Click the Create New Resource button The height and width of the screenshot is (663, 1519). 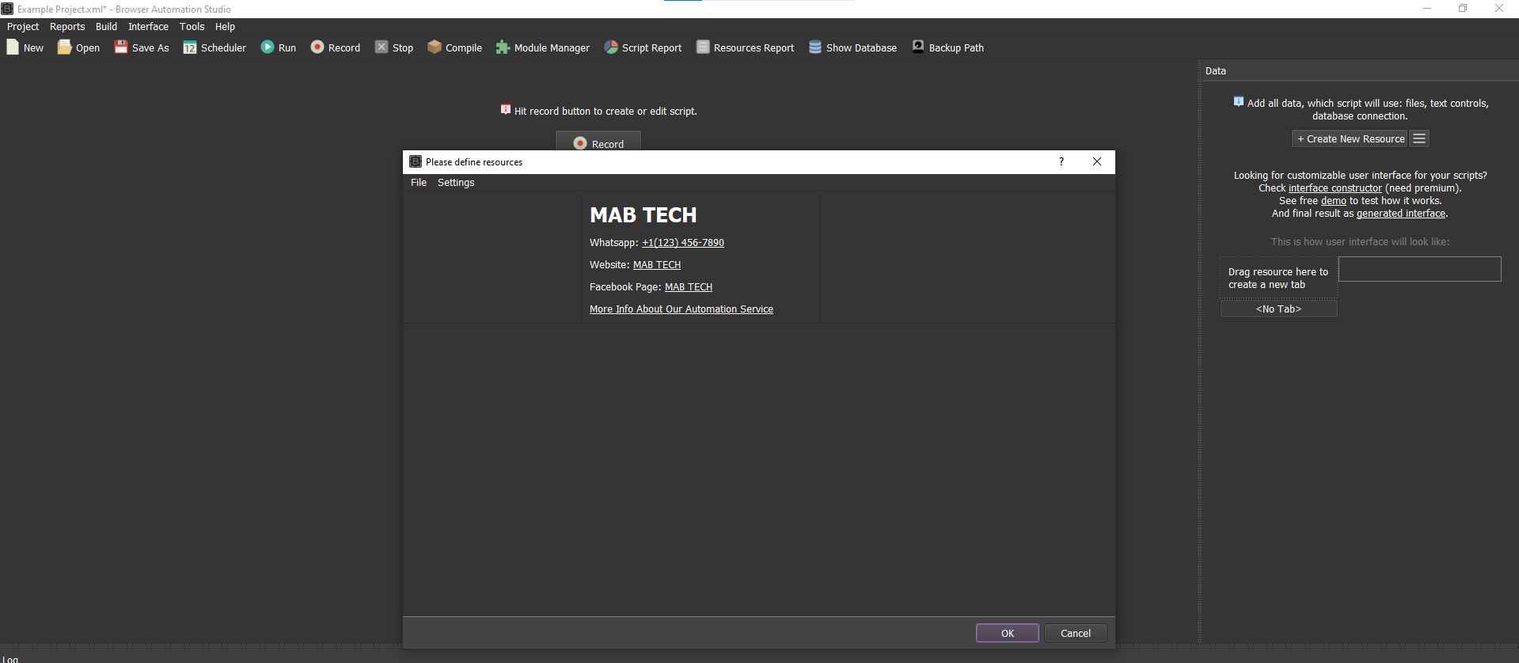click(x=1350, y=138)
